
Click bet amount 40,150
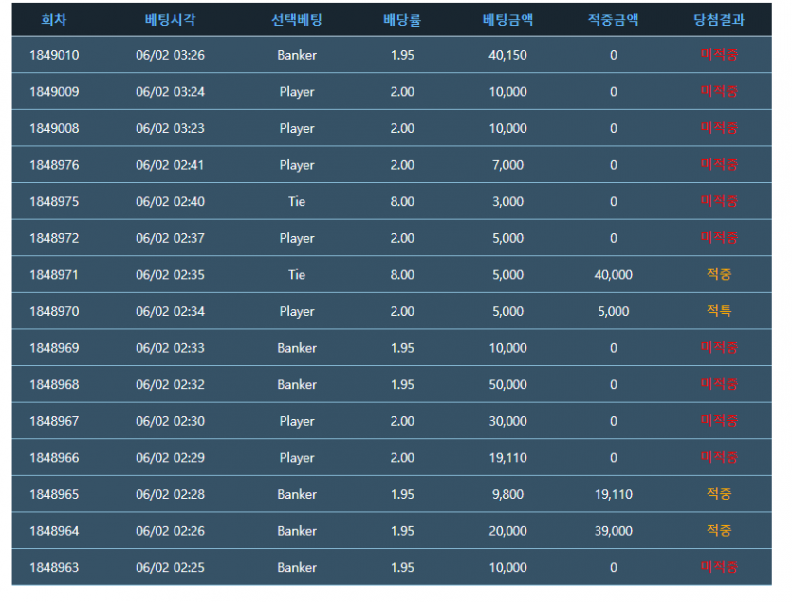tap(507, 55)
